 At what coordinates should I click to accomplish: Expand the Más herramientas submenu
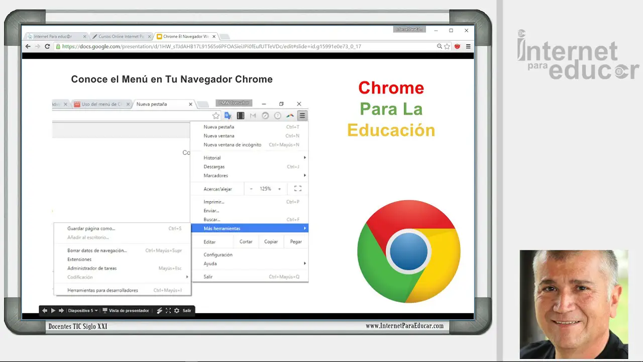click(x=249, y=228)
